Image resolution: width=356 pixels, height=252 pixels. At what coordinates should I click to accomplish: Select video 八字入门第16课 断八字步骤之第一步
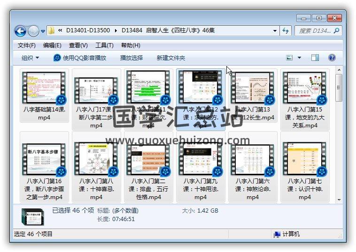pyautogui.click(x=44, y=167)
